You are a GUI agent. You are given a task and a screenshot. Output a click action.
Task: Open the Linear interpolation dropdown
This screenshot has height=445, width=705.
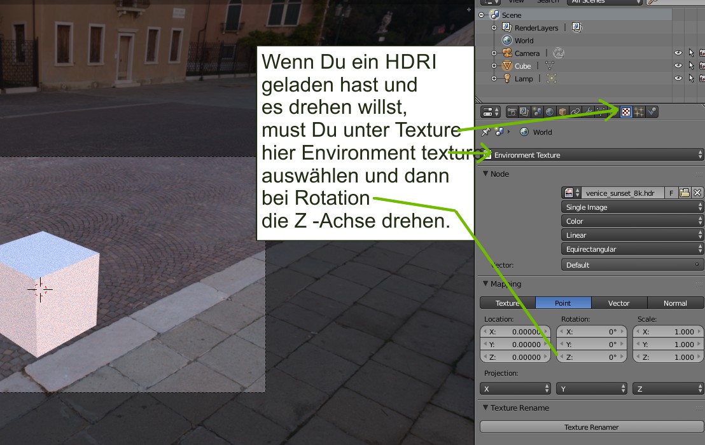coord(632,235)
